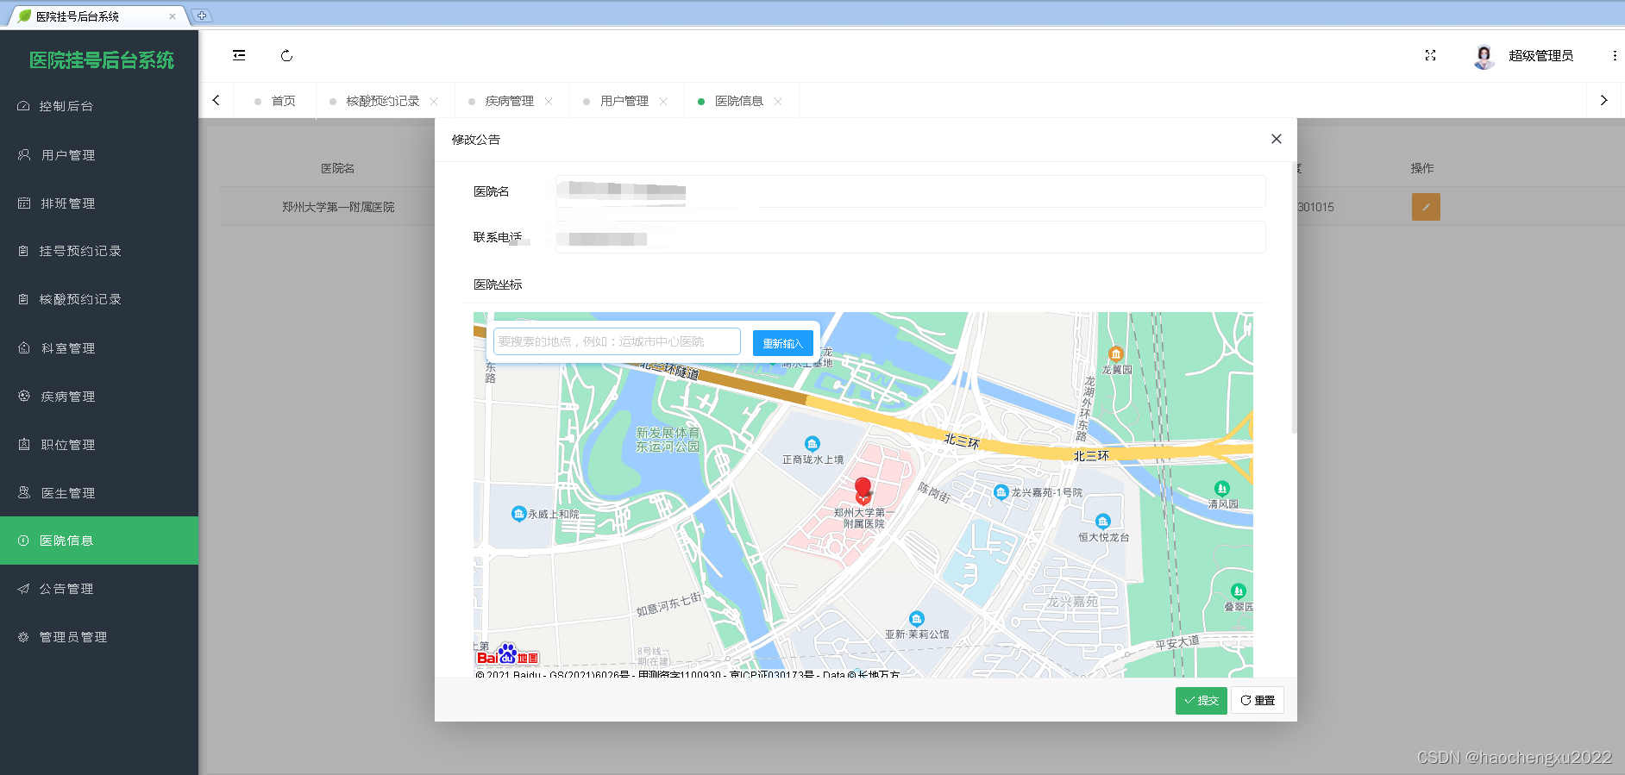The width and height of the screenshot is (1625, 775).
Task: Close the 用户管理 tab
Action: (x=663, y=101)
